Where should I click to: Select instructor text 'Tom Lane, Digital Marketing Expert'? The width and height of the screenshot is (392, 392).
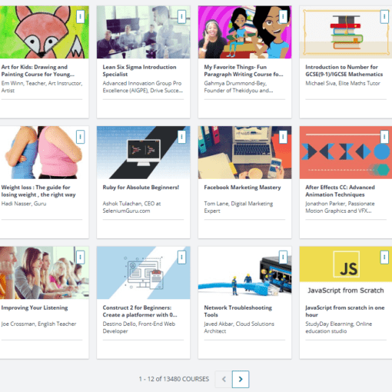pos(238,207)
